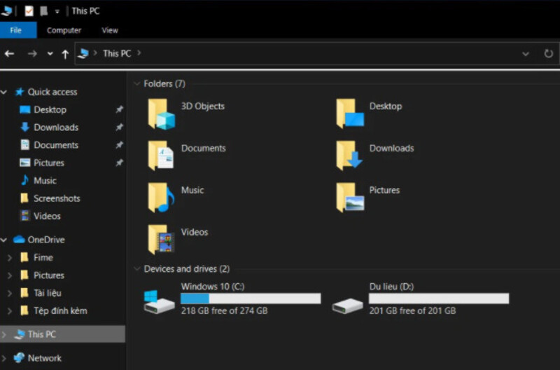Unpin Desktop from Quick access pin icon
The width and height of the screenshot is (560, 370).
pyautogui.click(x=119, y=110)
